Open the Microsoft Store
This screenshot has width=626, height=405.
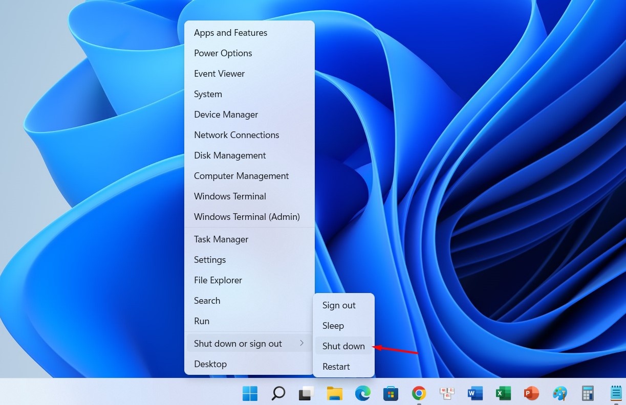tap(391, 393)
